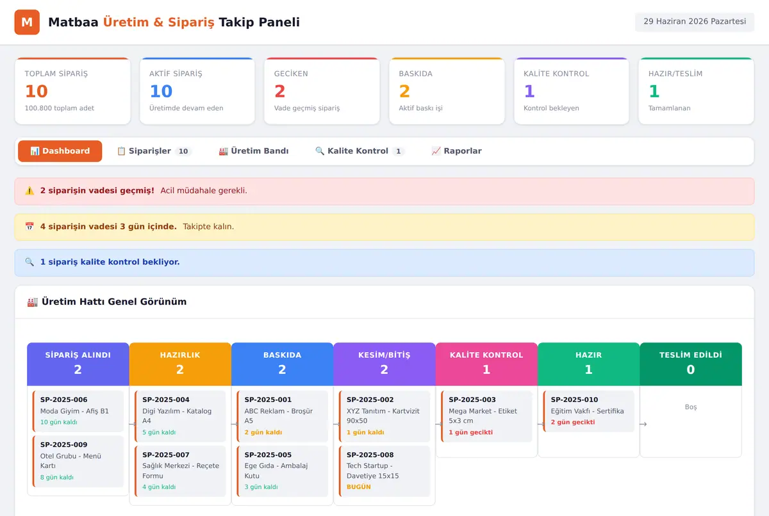
Task: Open order card SP-2025-001
Action: [x=282, y=416]
